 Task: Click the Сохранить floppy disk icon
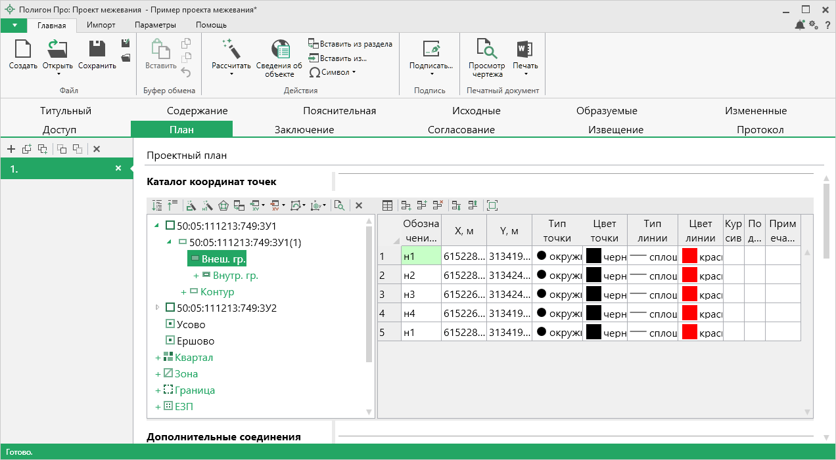click(x=97, y=49)
